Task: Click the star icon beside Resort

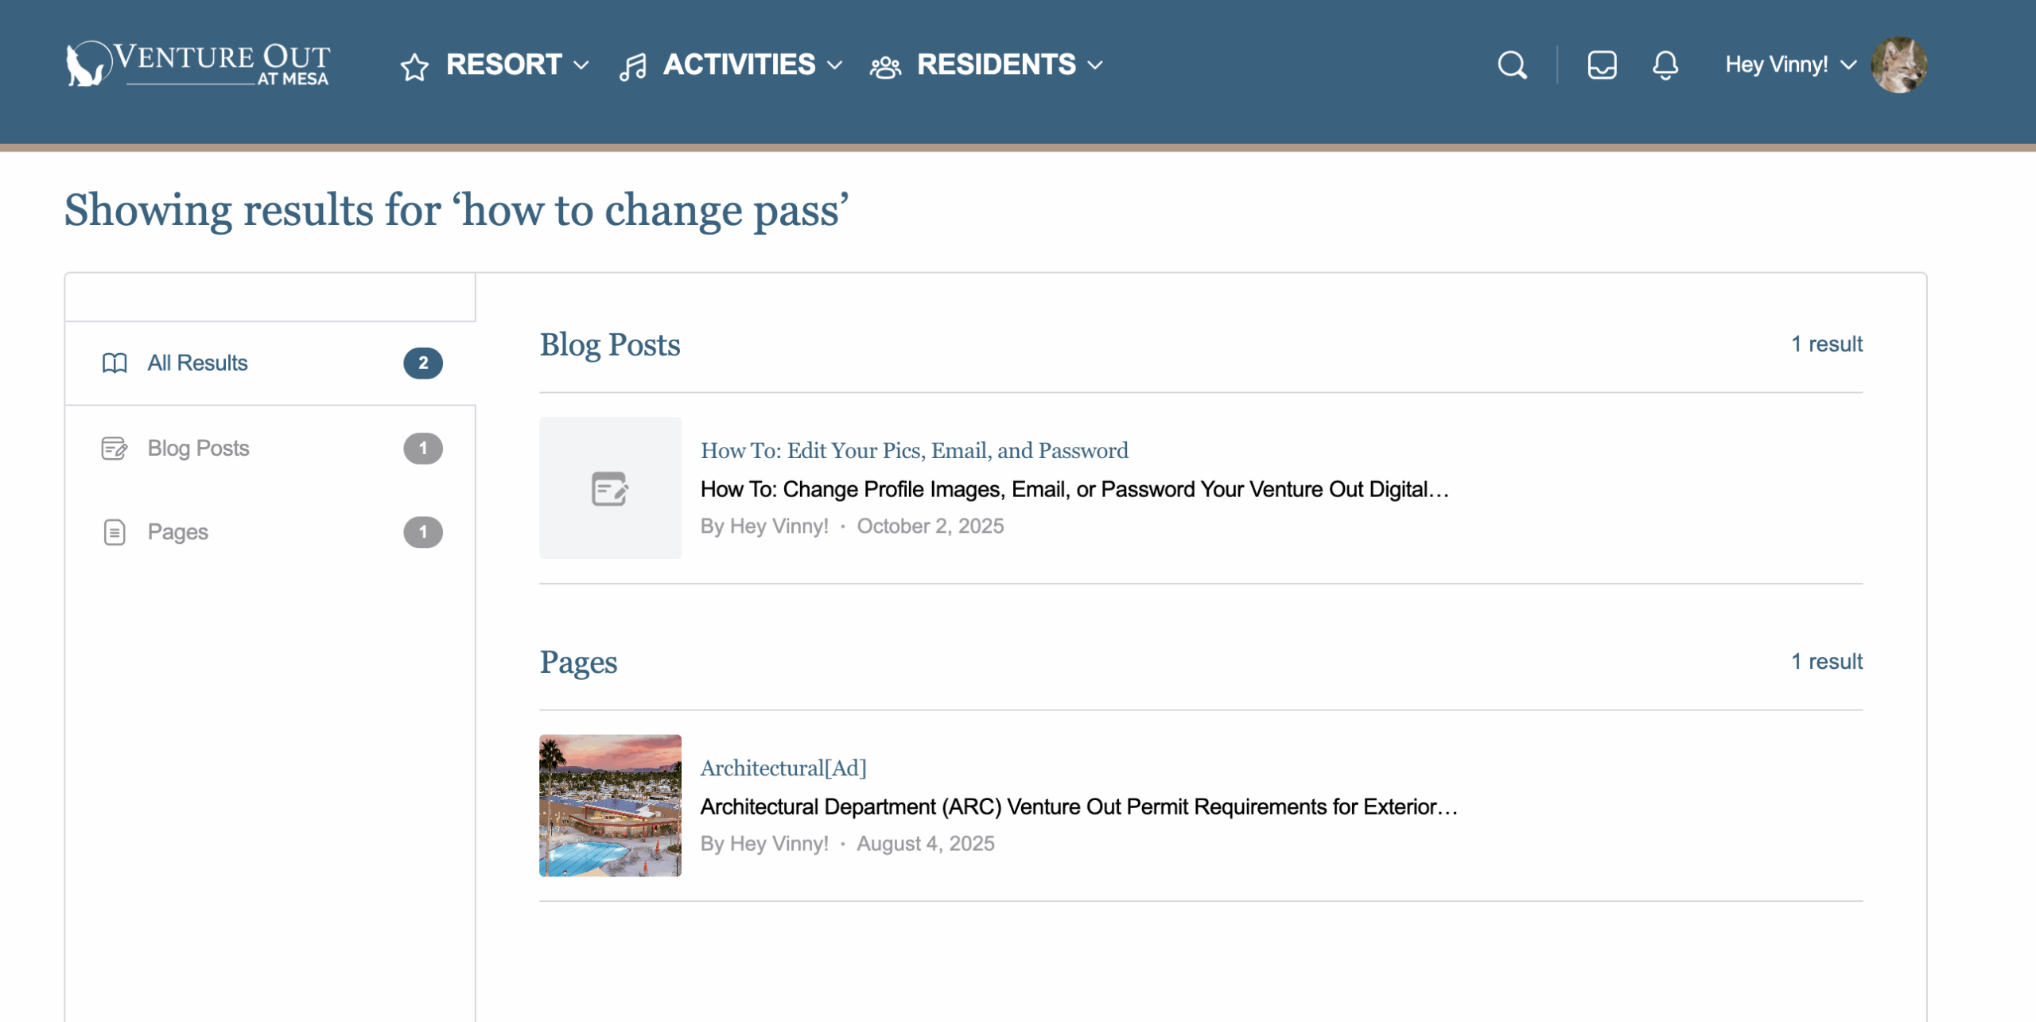Action: [x=414, y=67]
